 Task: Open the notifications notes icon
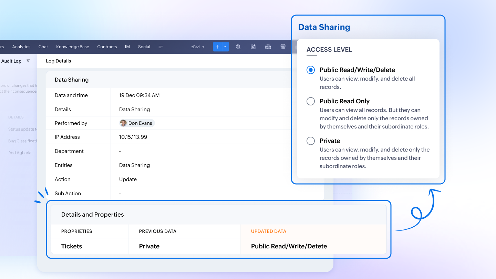pyautogui.click(x=253, y=47)
